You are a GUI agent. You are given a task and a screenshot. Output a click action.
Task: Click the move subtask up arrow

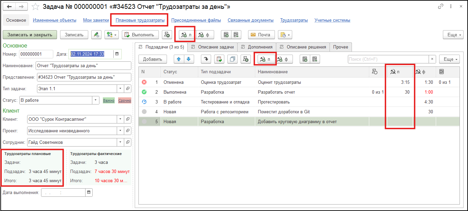click(179, 59)
